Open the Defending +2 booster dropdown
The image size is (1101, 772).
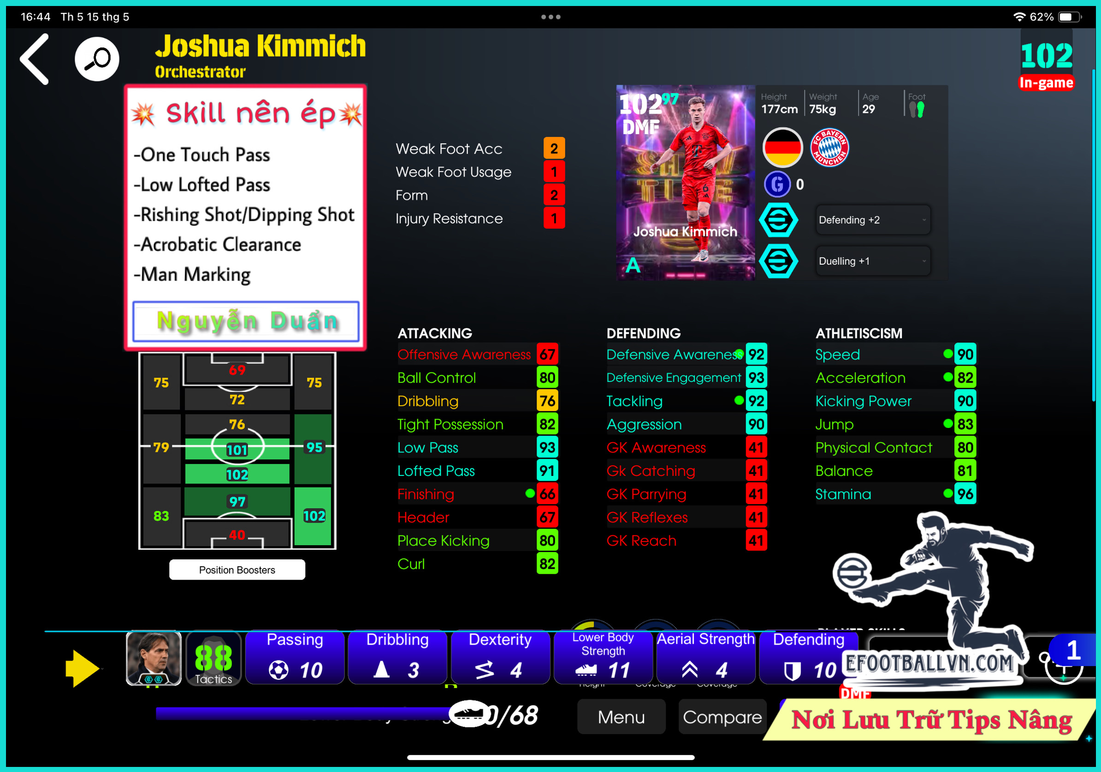click(873, 220)
